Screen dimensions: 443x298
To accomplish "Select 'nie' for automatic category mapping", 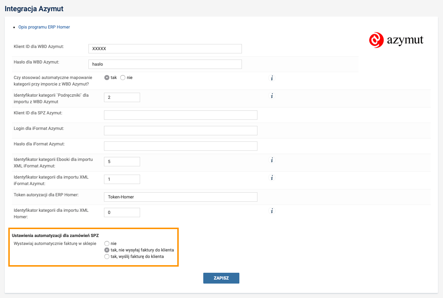I will [123, 78].
